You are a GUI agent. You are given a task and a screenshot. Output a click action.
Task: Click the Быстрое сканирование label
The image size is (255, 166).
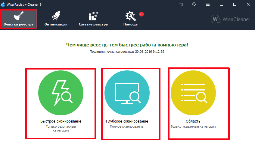(x=61, y=121)
